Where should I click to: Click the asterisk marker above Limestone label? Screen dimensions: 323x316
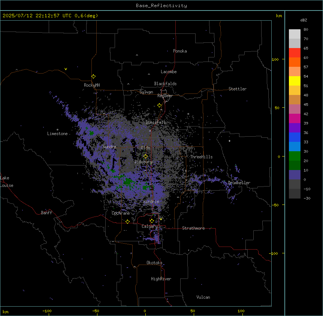[x=57, y=130]
